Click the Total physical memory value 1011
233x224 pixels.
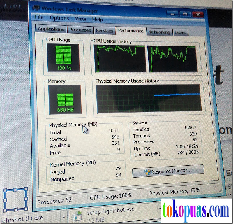coord(114,130)
